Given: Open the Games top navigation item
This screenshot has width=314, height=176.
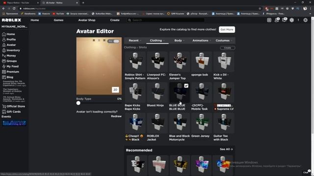Looking at the screenshot, I should click(x=58, y=20).
